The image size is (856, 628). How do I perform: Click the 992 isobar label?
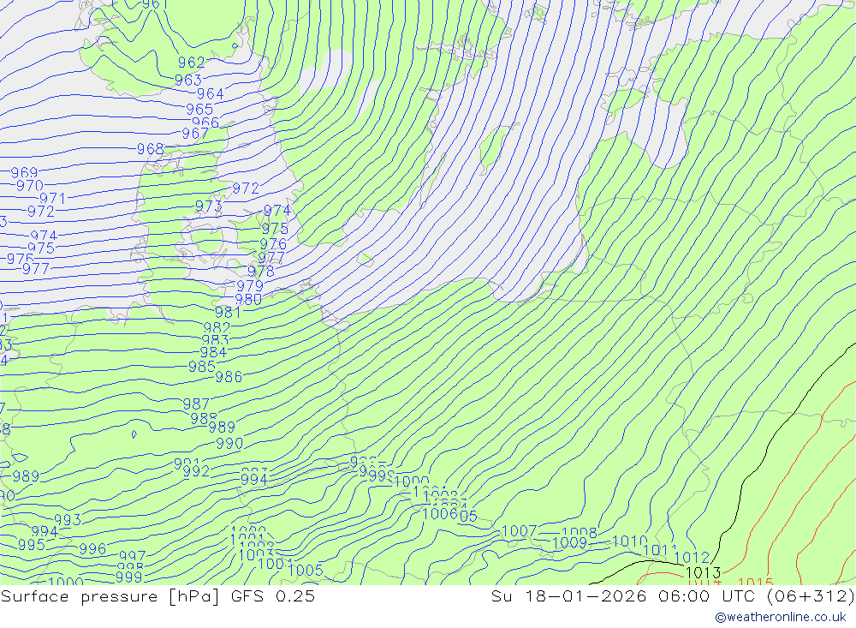[x=196, y=471]
